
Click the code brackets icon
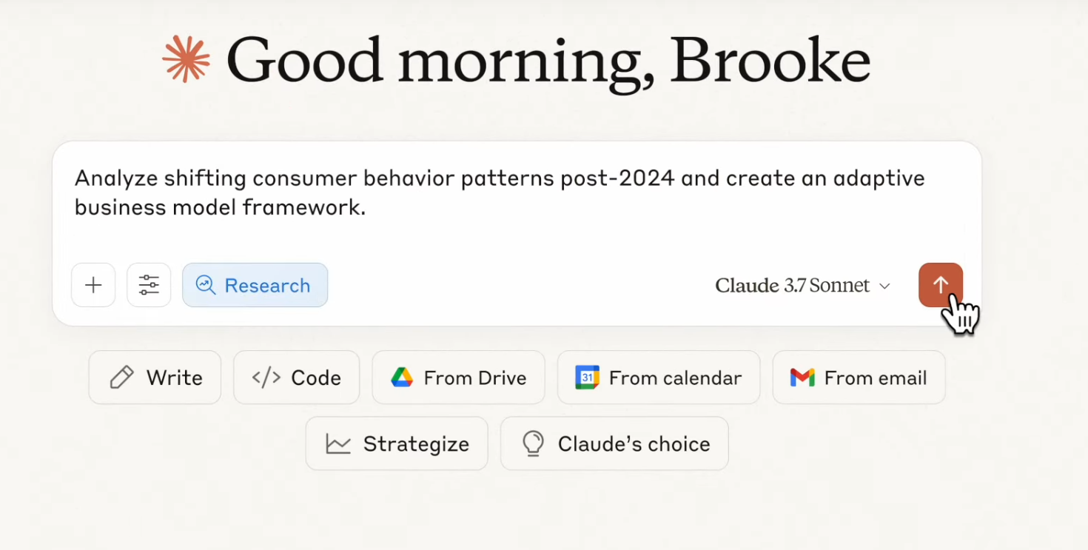click(x=266, y=378)
